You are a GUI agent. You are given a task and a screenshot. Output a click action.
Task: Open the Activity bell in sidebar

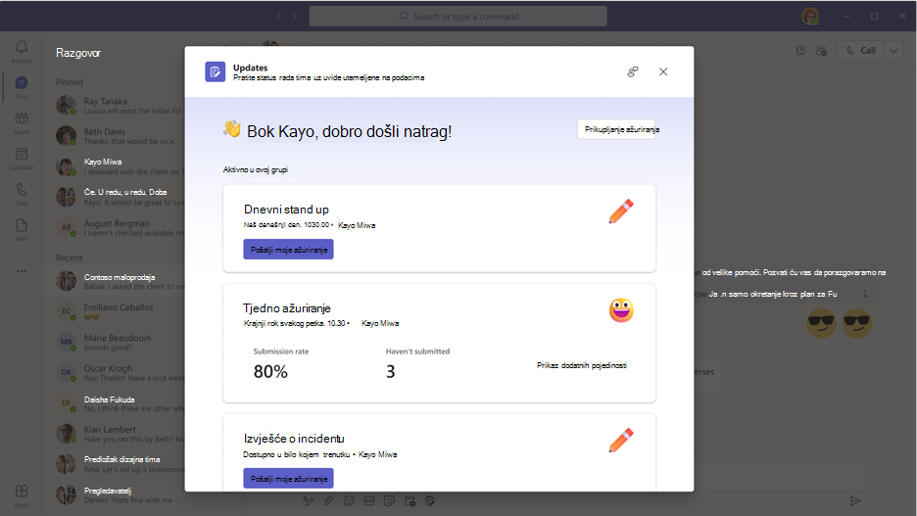point(21,52)
